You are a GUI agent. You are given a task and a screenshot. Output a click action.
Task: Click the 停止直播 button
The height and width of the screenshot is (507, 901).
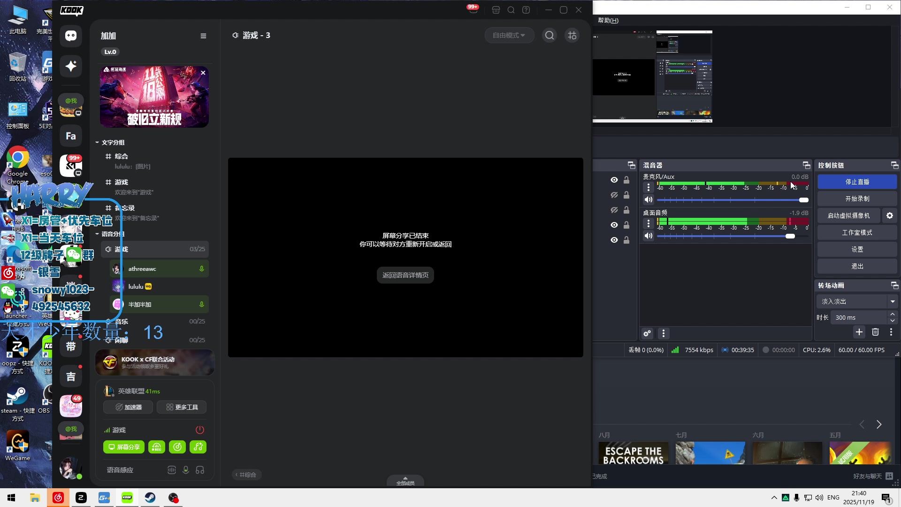[857, 182]
